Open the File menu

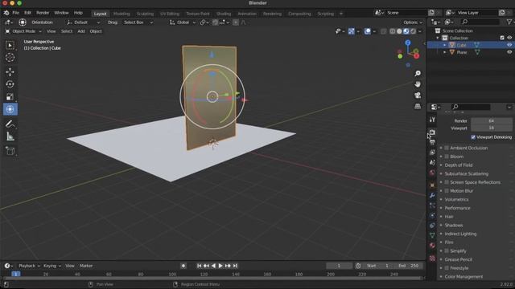[x=16, y=13]
